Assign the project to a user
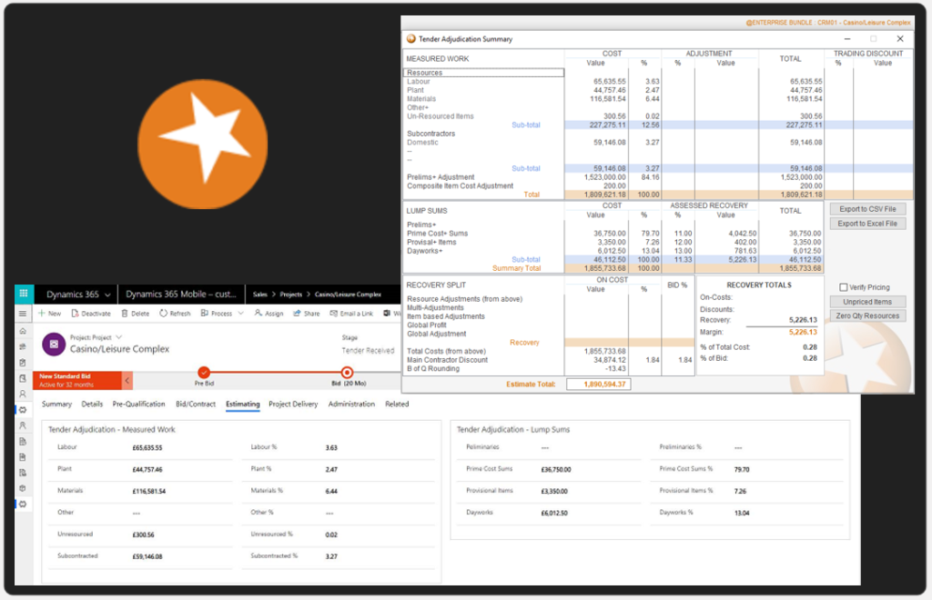The width and height of the screenshot is (932, 600). [268, 314]
